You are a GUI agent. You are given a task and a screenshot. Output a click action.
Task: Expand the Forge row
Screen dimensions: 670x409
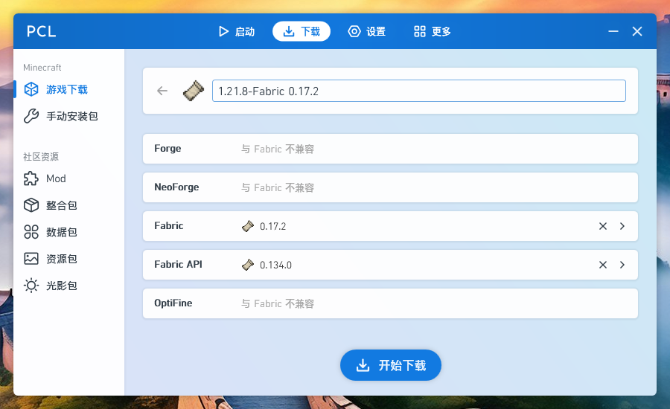coord(390,149)
